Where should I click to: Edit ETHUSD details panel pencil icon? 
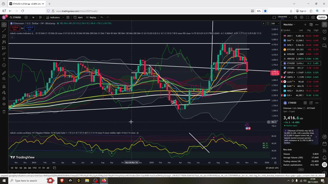(311, 103)
